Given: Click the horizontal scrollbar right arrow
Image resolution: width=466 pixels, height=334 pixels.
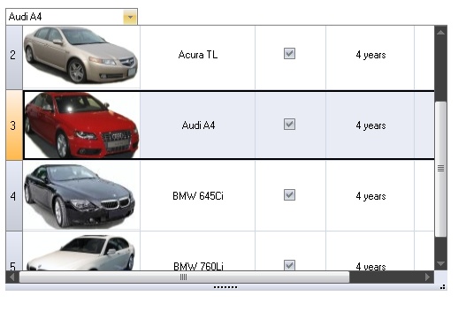Looking at the screenshot, I should [x=427, y=277].
